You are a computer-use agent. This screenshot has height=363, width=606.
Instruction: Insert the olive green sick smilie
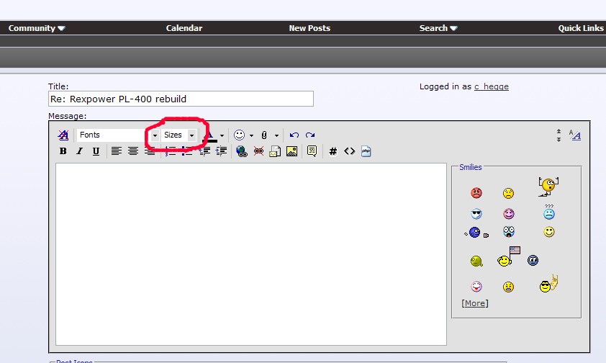click(476, 261)
